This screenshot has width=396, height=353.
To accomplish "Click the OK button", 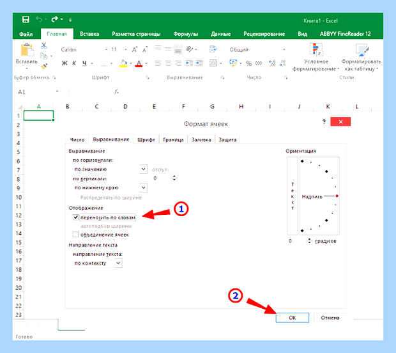I will tap(292, 318).
